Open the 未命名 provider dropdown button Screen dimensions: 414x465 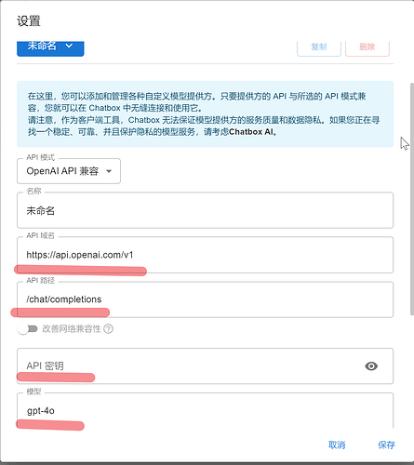(x=50, y=48)
